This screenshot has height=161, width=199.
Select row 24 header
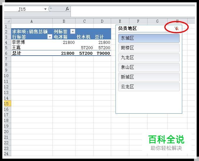pos(8,154)
